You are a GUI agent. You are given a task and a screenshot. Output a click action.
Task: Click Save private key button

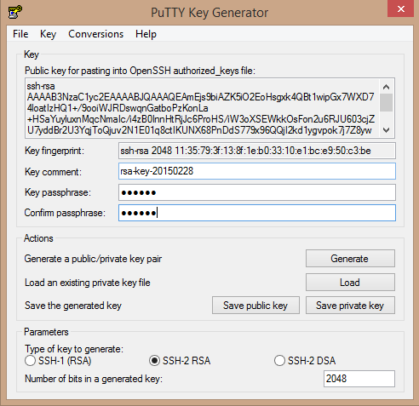click(x=350, y=306)
